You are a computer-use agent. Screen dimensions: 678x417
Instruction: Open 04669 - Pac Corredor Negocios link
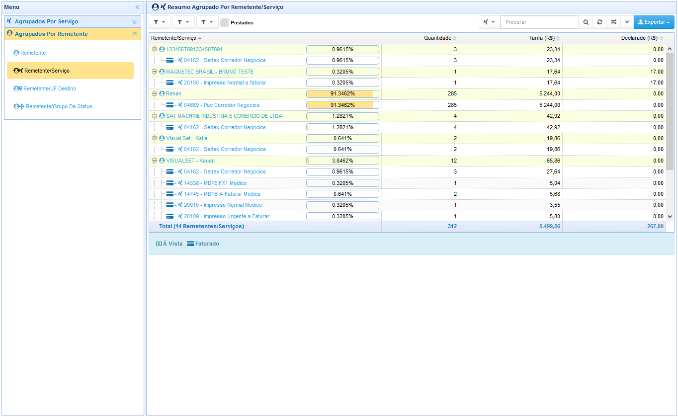point(221,105)
